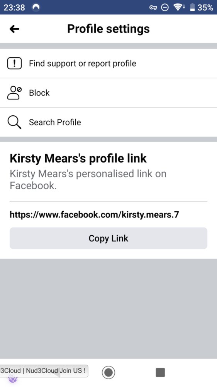Open the Search Profile option
Viewport: 217px width, 387px height.
pos(108,122)
